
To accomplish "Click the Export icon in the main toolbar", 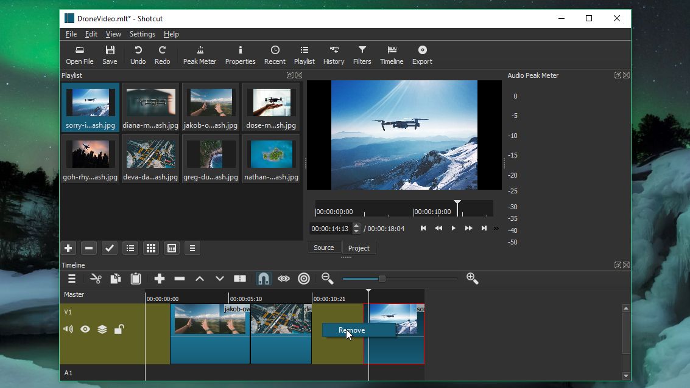I will pyautogui.click(x=422, y=54).
